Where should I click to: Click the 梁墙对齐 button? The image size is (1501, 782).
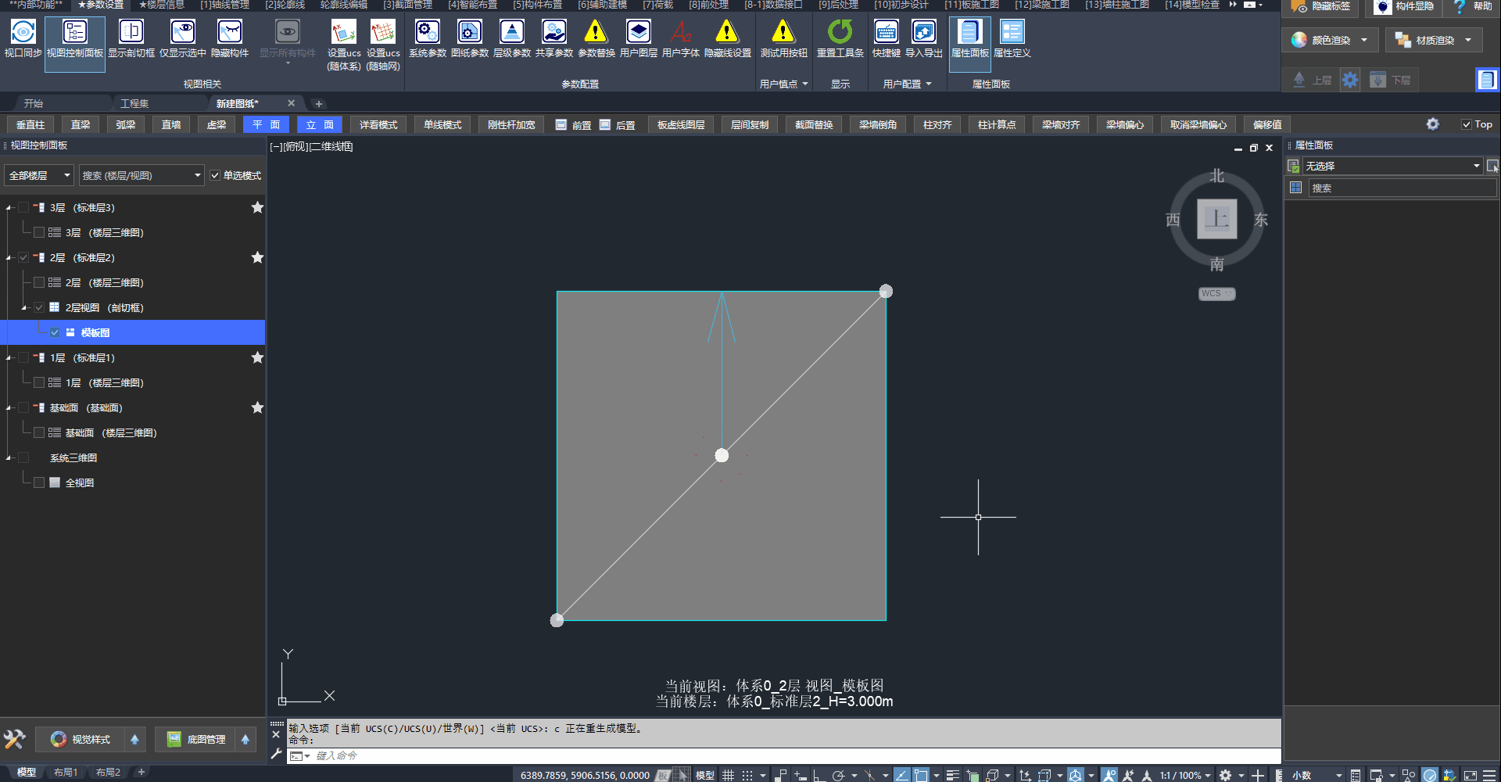[x=1060, y=125]
